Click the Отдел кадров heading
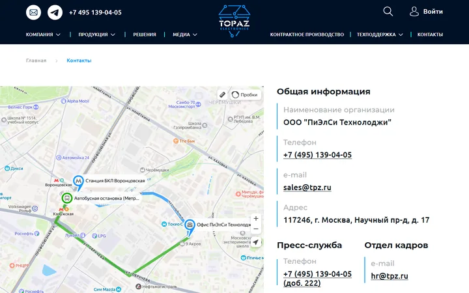 (396, 245)
